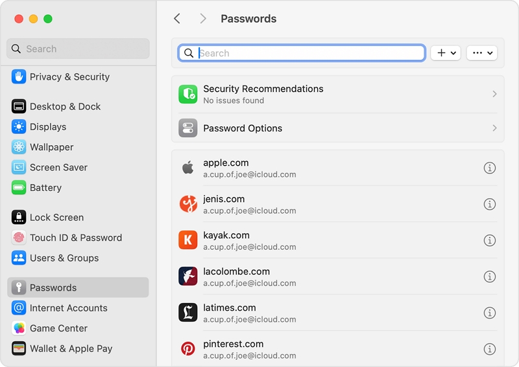The image size is (519, 367).
Task: Show details via the lacolombe.com info icon
Action: (490, 276)
